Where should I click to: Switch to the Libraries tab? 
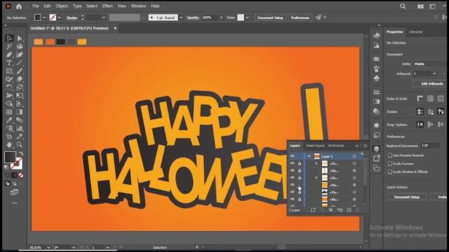click(x=416, y=31)
